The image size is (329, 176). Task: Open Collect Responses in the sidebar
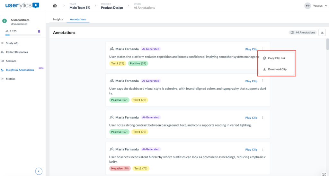(x=17, y=52)
